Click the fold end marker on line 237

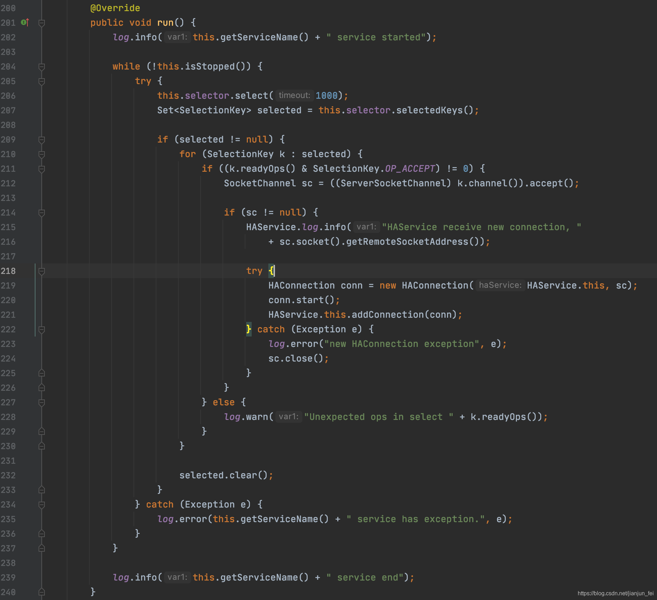point(42,548)
